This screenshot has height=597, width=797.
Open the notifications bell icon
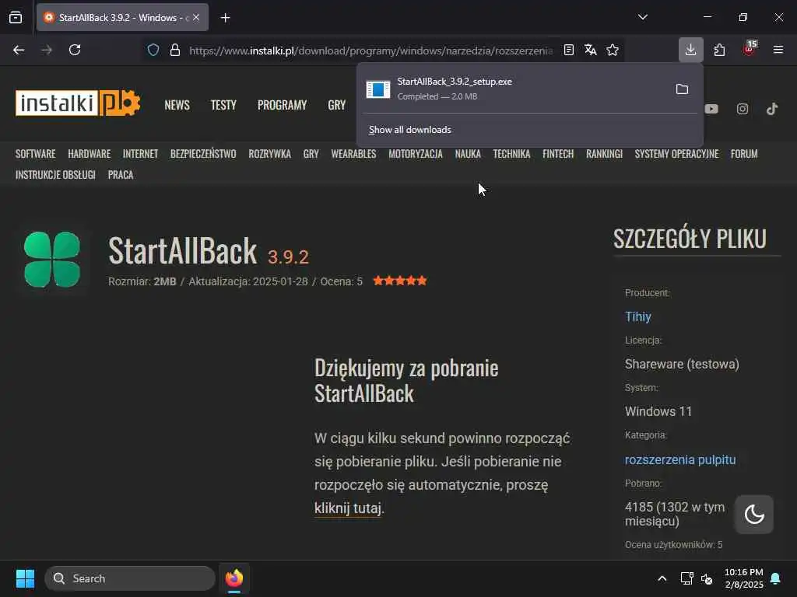click(776, 578)
